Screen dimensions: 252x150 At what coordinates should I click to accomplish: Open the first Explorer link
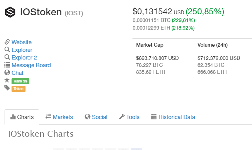(22, 50)
